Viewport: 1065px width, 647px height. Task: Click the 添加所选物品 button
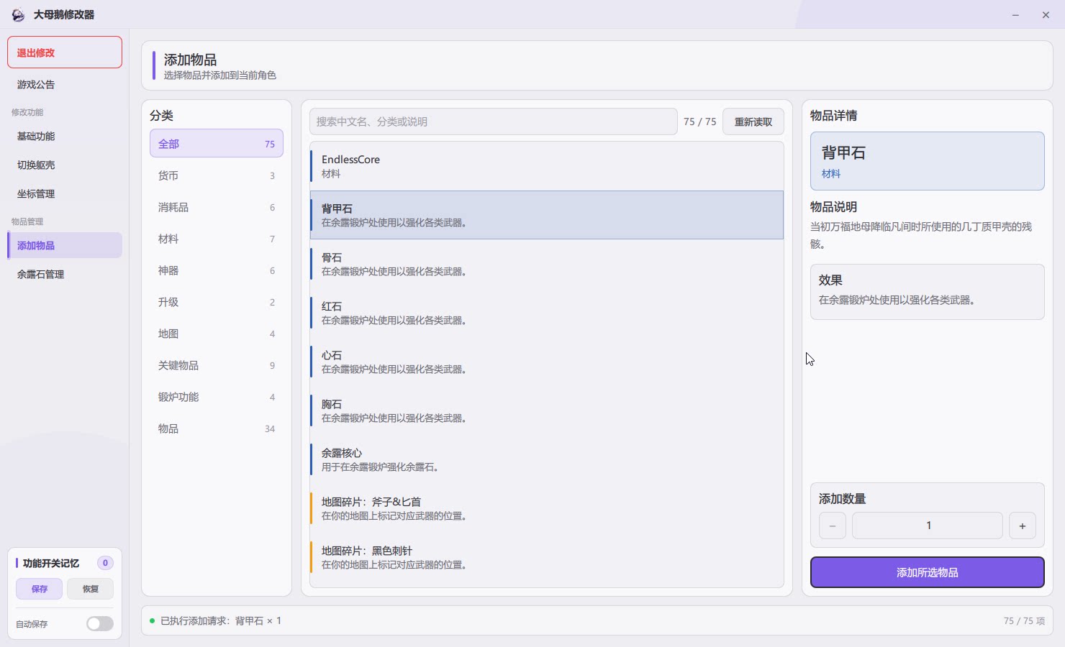click(x=928, y=572)
